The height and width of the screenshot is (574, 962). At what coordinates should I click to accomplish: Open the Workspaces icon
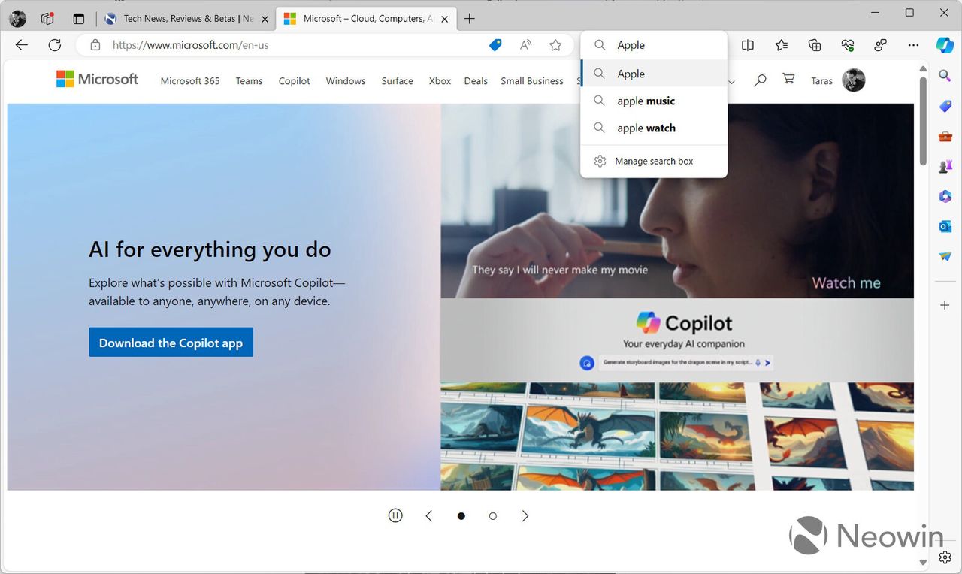[47, 19]
